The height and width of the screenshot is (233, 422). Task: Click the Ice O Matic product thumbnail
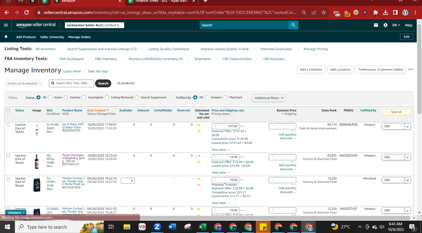click(x=37, y=130)
